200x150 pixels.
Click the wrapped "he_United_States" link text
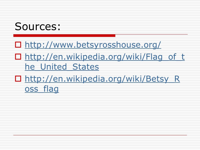[62, 67]
